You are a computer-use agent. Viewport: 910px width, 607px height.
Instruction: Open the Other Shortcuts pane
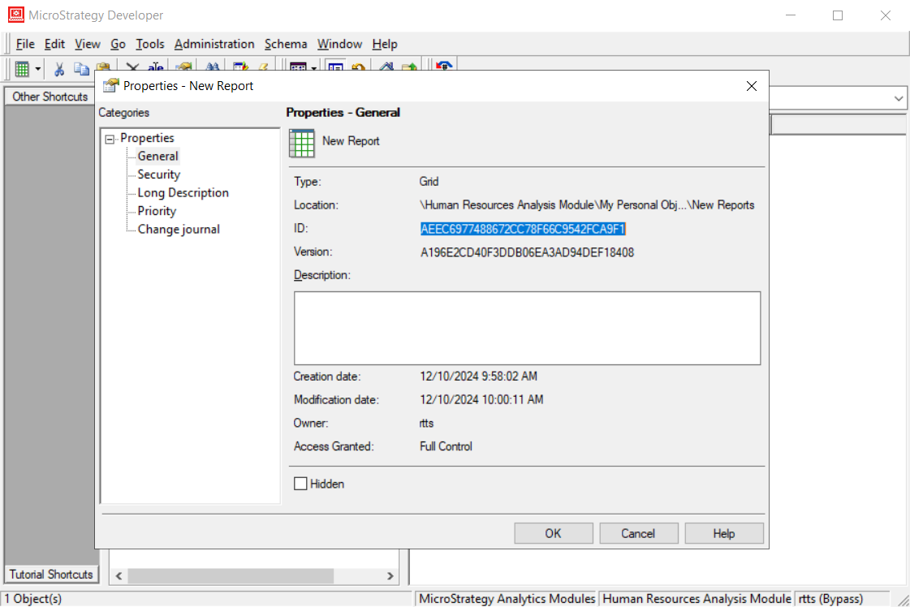point(50,97)
